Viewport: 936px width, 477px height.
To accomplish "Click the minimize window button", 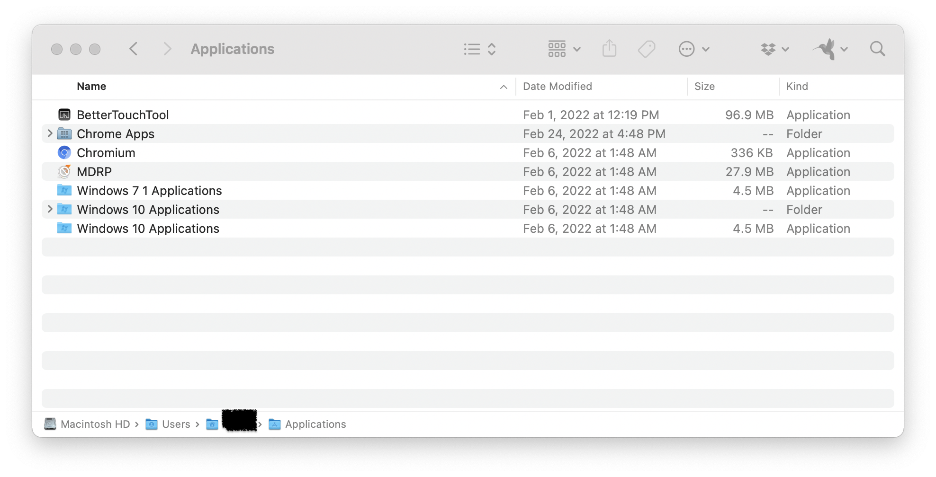I will pyautogui.click(x=76, y=49).
